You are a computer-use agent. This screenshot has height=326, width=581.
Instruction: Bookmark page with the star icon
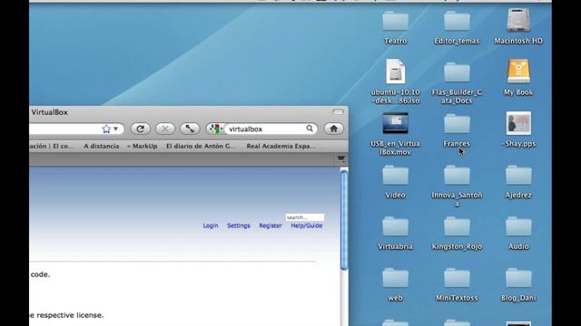click(x=106, y=129)
